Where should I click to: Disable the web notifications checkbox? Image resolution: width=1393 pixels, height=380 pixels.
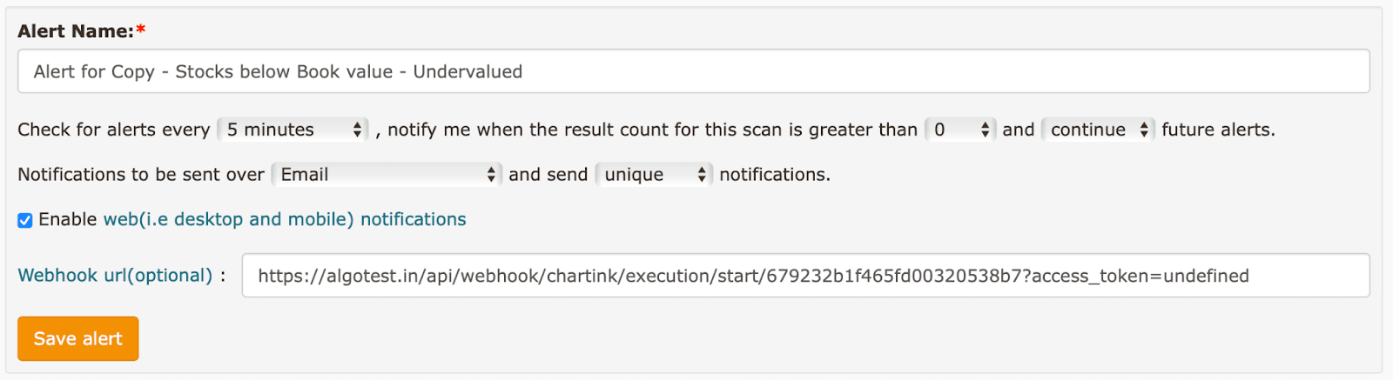25,220
